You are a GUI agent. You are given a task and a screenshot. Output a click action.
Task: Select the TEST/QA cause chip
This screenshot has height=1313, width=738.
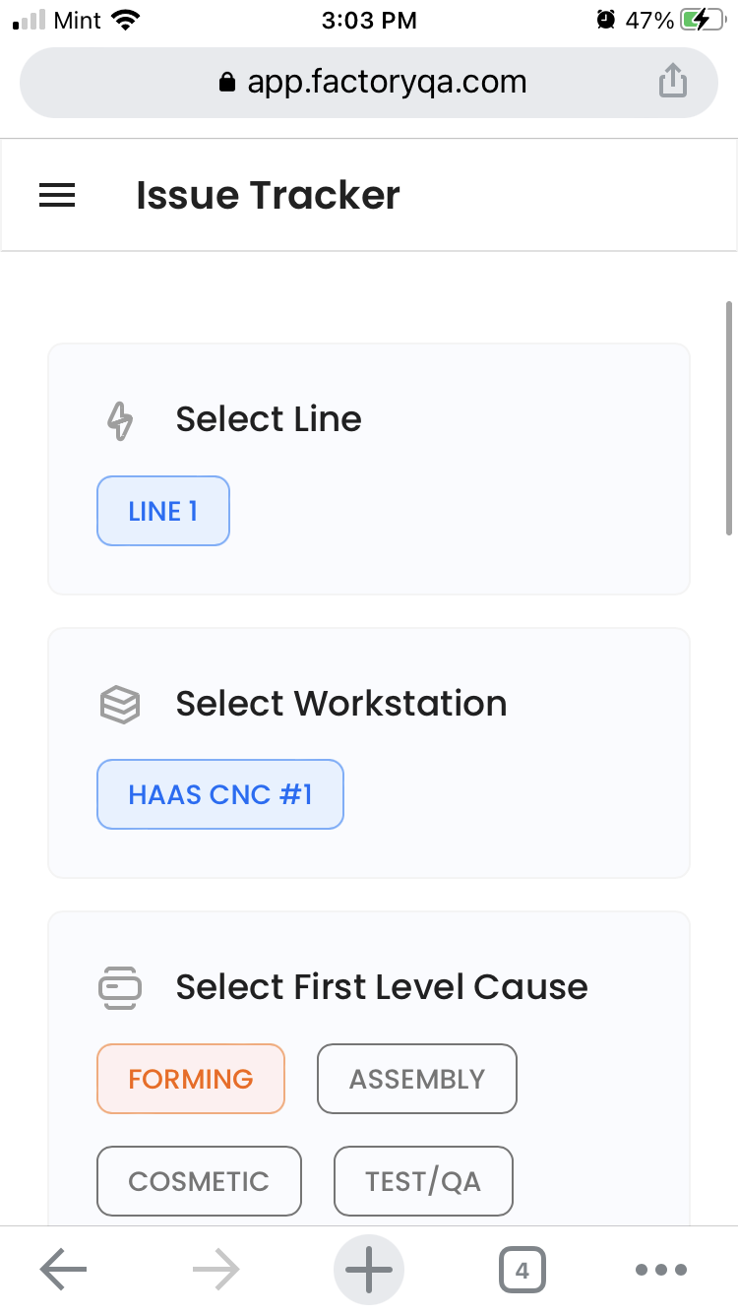(423, 1181)
